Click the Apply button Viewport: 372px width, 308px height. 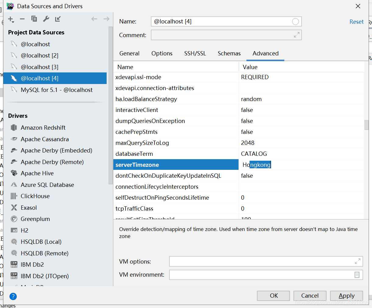tap(346, 296)
